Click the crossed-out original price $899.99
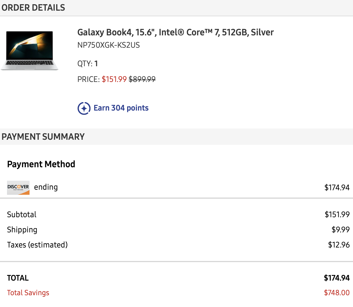The height and width of the screenshot is (307, 353). tap(142, 79)
